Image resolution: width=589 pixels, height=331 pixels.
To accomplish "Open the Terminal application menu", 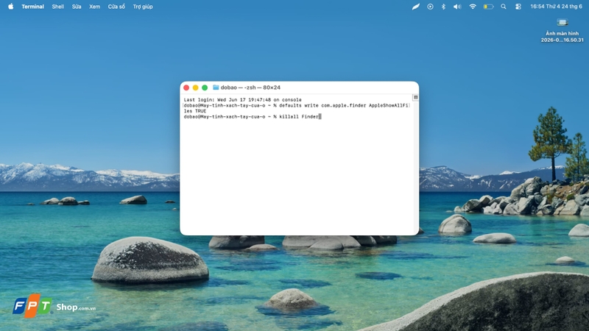I will coord(32,7).
